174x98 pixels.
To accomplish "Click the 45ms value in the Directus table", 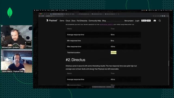I will coord(113,79).
